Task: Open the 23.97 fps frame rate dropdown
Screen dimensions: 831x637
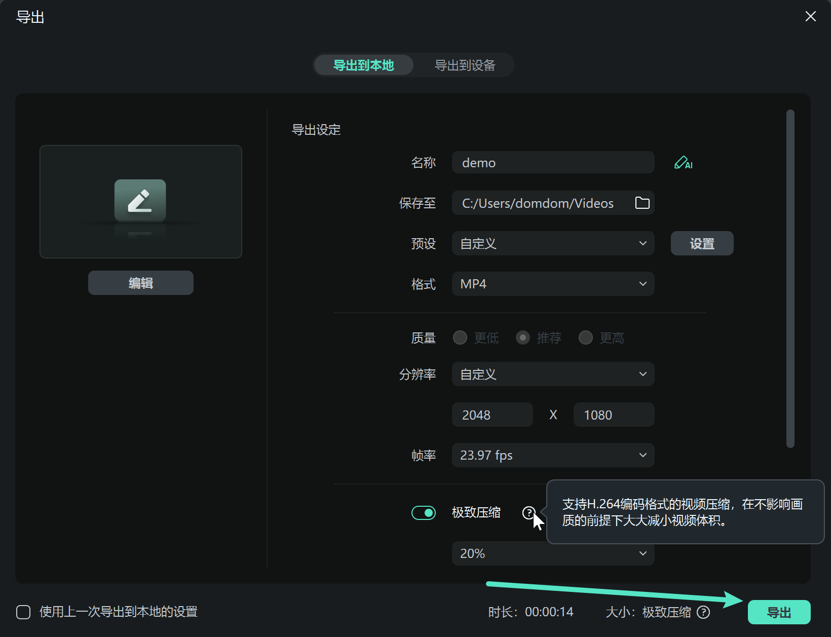Action: click(552, 455)
